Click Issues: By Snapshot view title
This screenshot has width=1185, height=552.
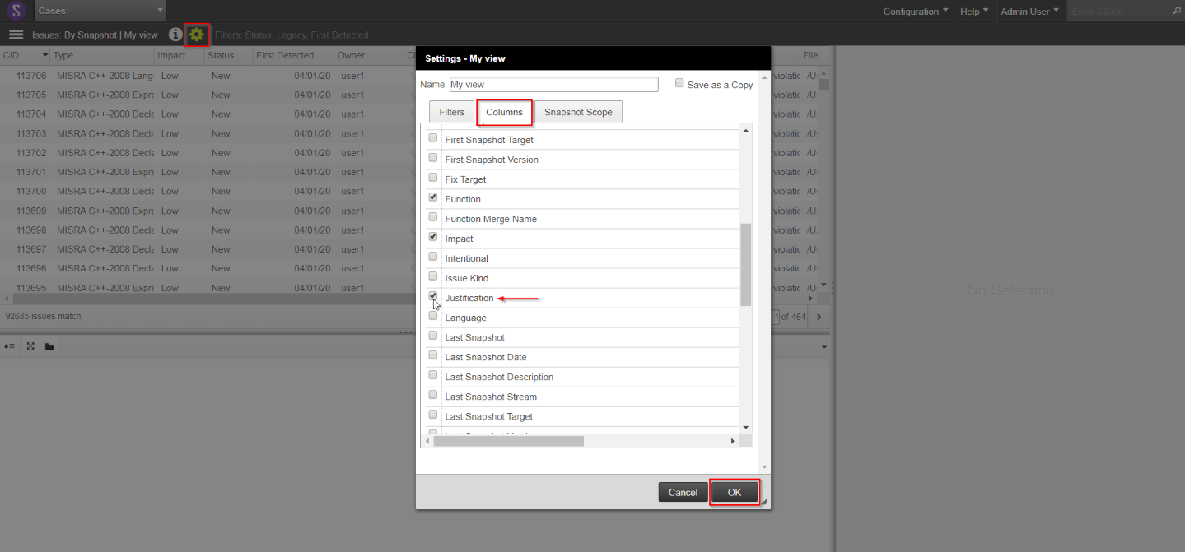tap(95, 35)
